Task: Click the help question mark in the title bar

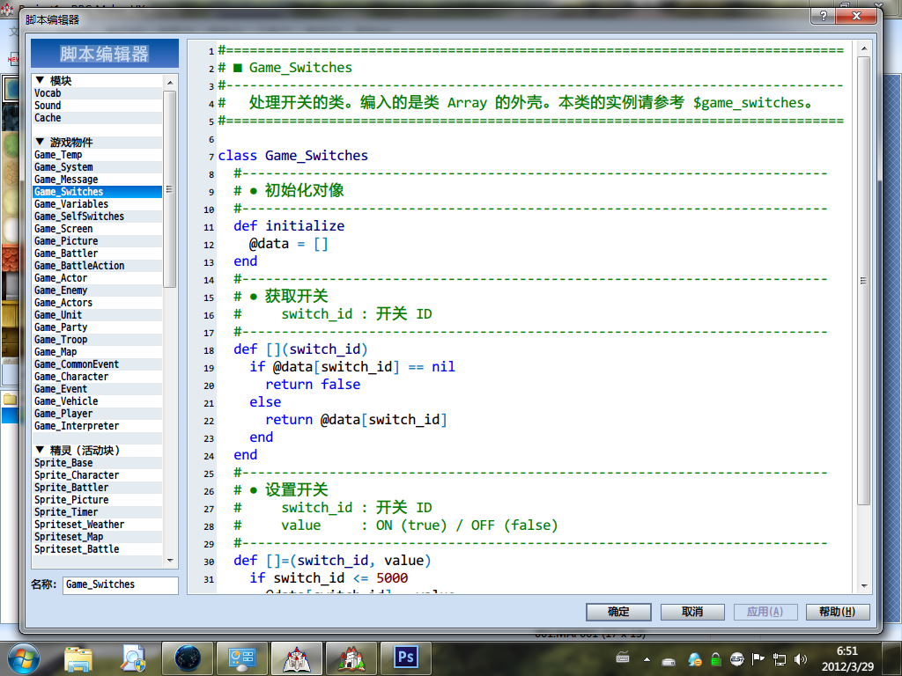Action: 822,18
